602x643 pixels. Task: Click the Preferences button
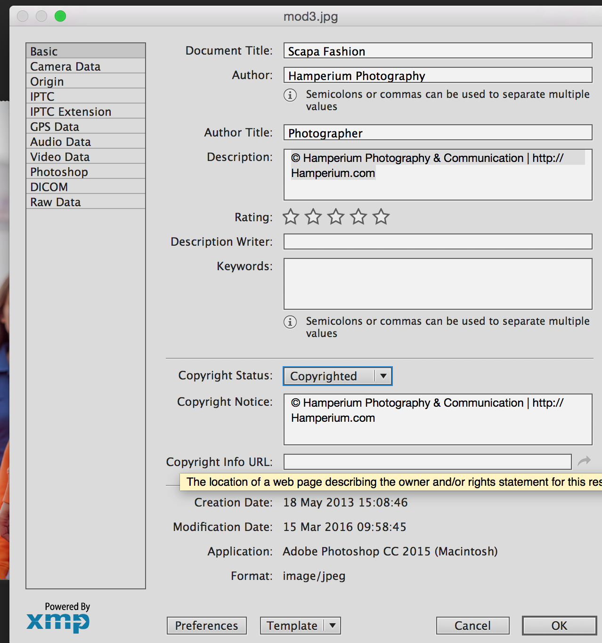tap(206, 626)
